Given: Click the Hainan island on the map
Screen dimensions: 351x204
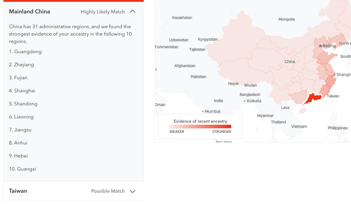Looking at the screenshot, I should pyautogui.click(x=303, y=111).
